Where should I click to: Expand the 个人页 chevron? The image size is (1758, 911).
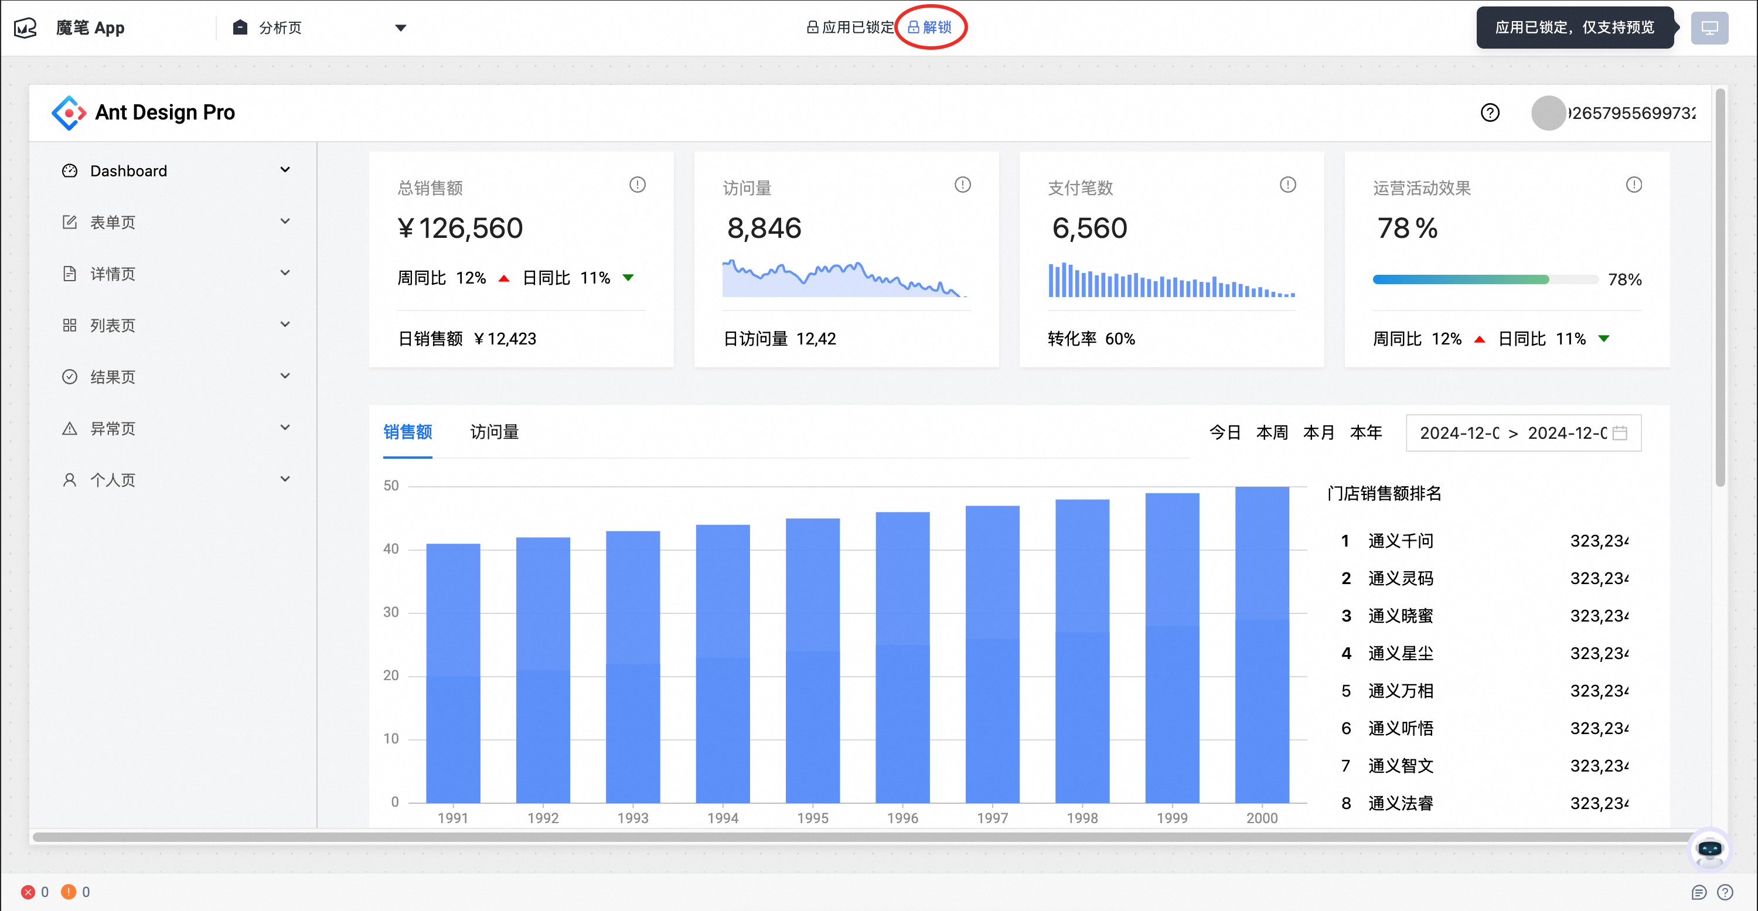point(285,479)
